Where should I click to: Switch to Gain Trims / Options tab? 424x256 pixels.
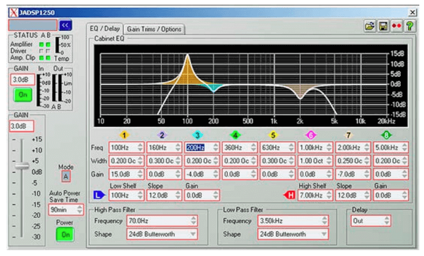click(154, 29)
